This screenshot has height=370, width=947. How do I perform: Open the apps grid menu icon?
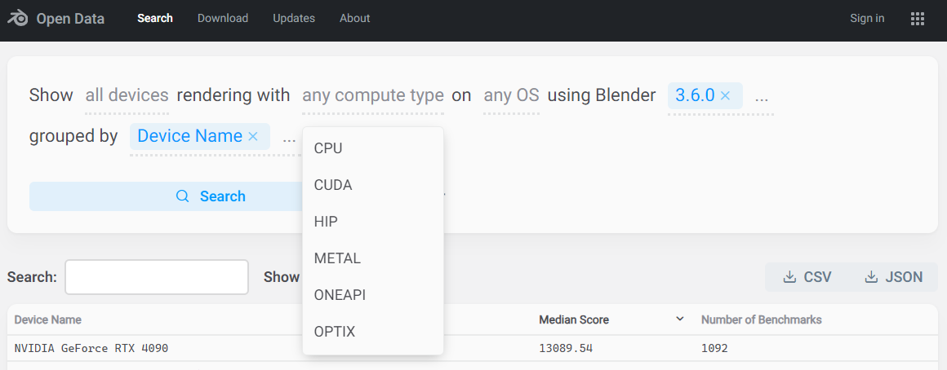point(918,19)
